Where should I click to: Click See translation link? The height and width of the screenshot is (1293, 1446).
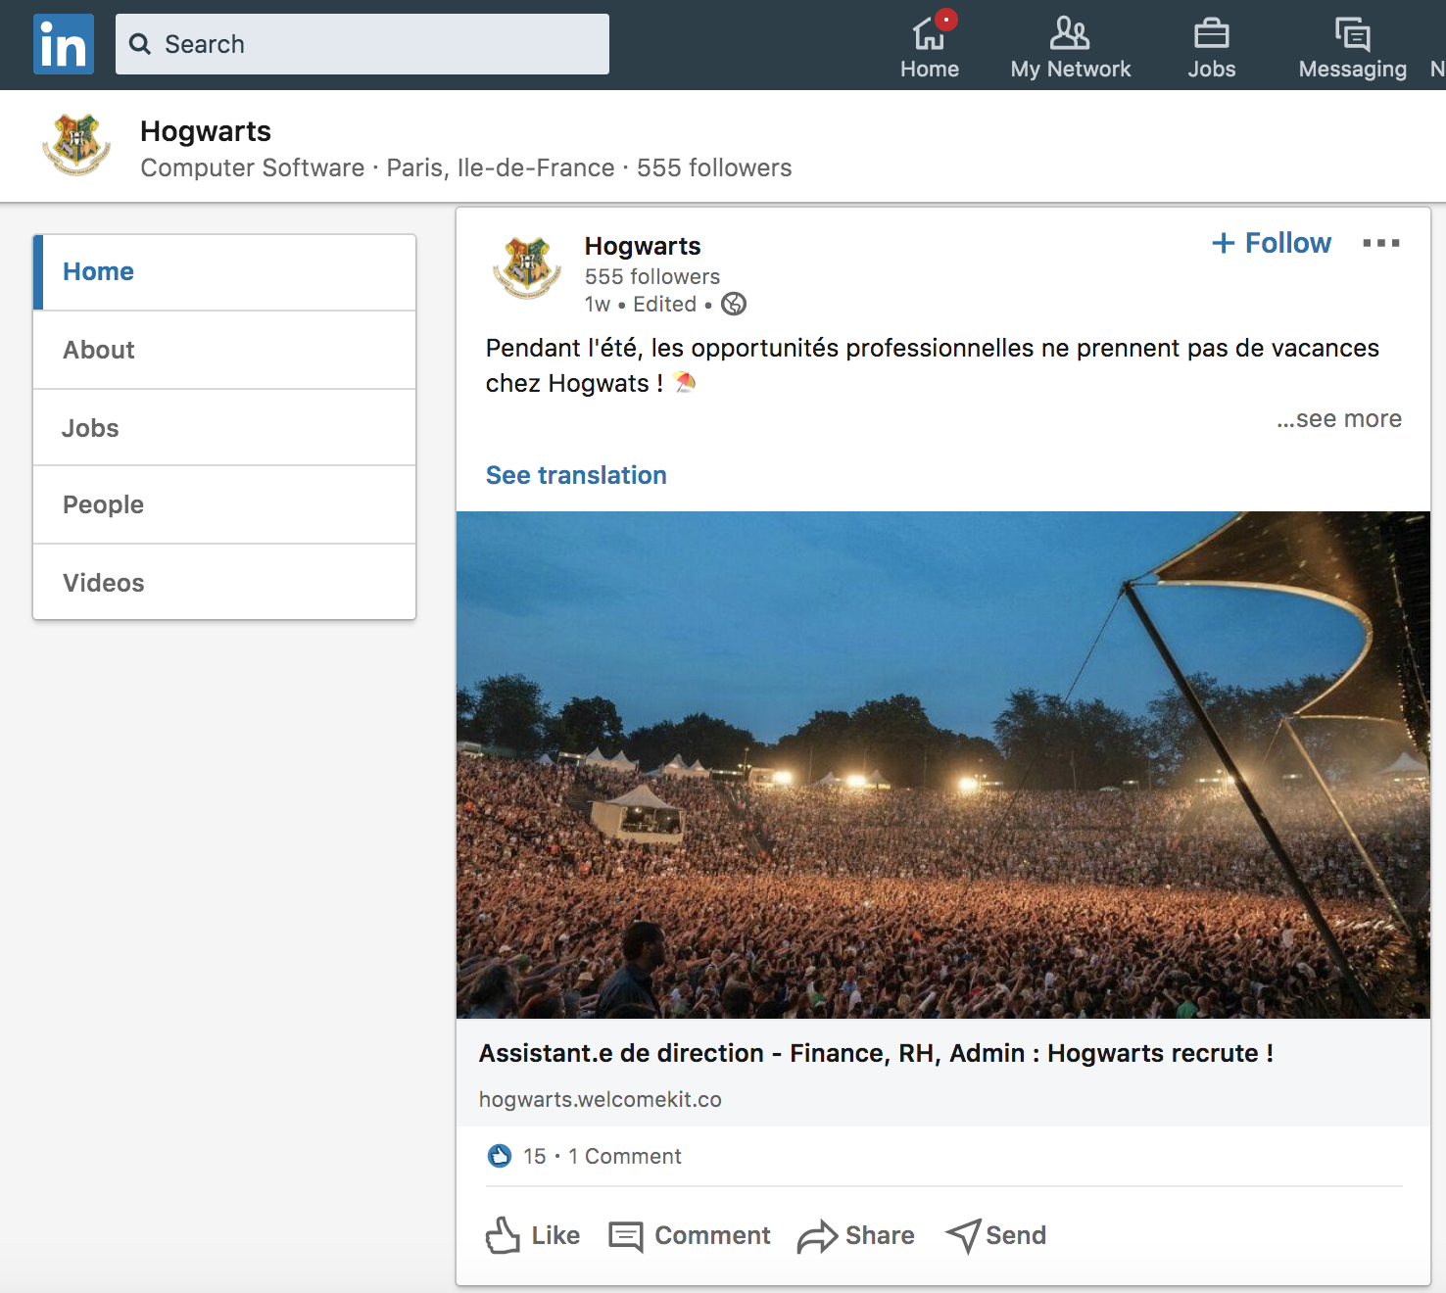tap(576, 475)
